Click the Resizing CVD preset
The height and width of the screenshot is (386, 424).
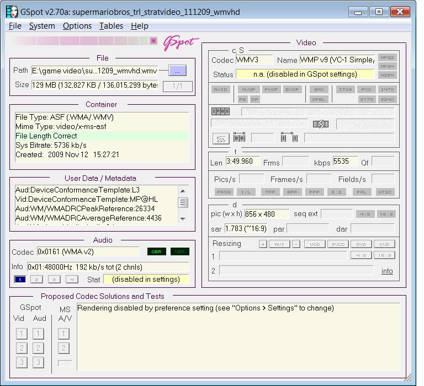coord(384,244)
